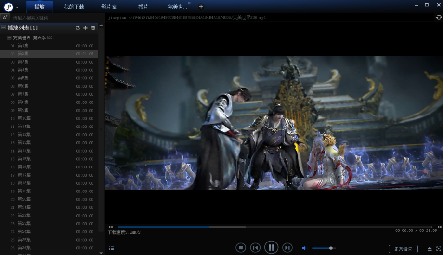
Task: Open the 影片库 tab
Action: (109, 7)
